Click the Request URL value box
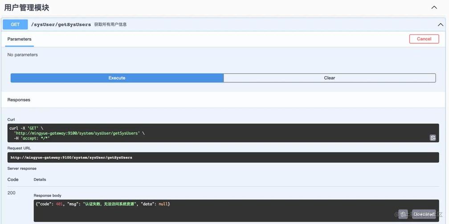The image size is (449, 224). pos(223,157)
